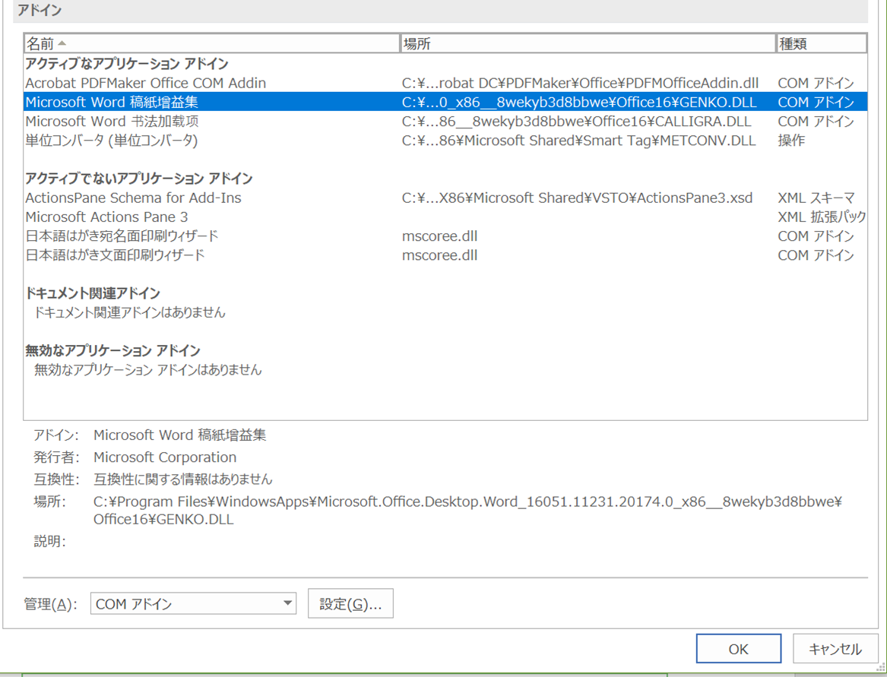The height and width of the screenshot is (677, 887).
Task: Click the 無効なアプリケーション アドインはありません text
Action: click(147, 370)
